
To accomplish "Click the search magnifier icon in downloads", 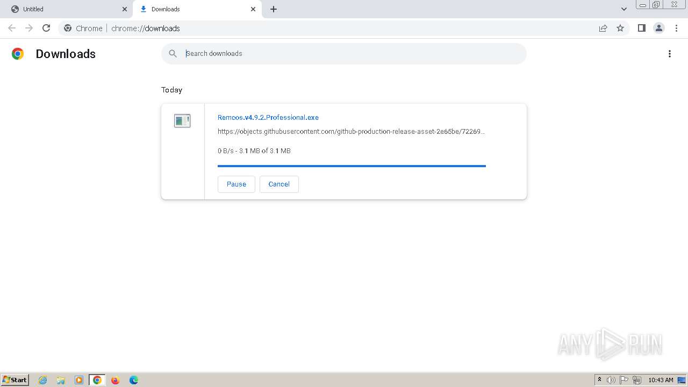I will point(173,53).
